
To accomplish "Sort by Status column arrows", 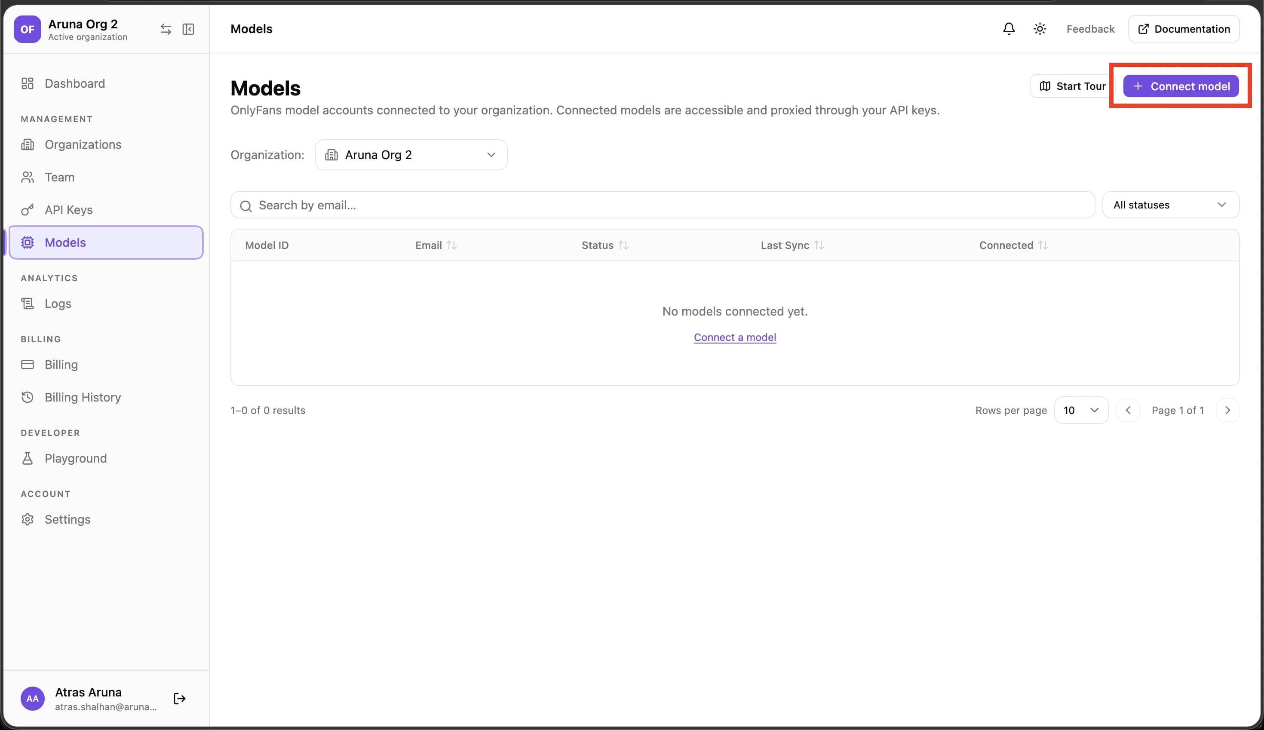I will 623,245.
